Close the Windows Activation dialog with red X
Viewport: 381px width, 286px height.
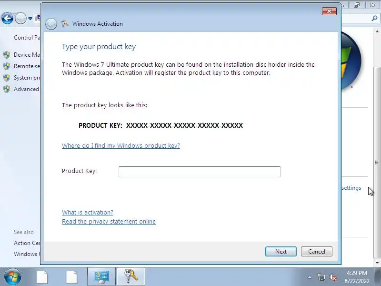click(x=329, y=11)
